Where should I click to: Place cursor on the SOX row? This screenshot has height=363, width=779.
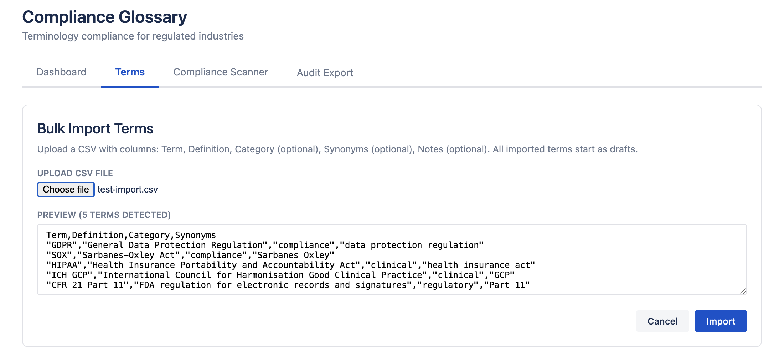coord(189,255)
